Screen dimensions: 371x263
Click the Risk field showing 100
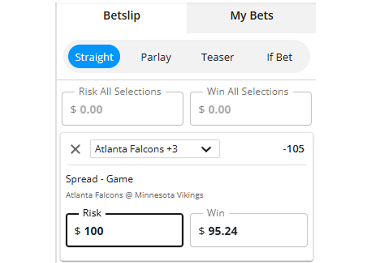click(x=130, y=231)
